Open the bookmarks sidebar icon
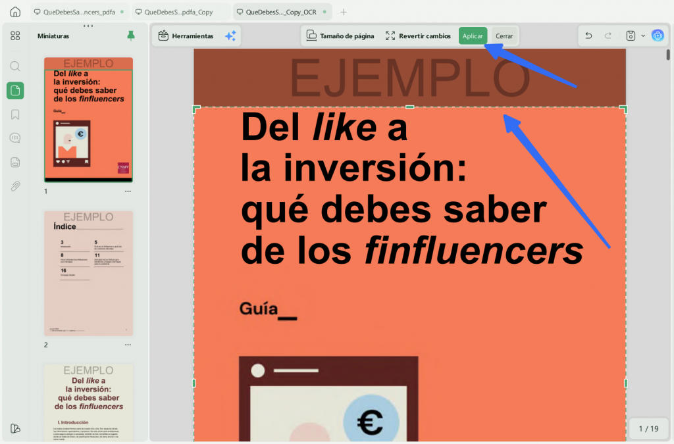The width and height of the screenshot is (674, 444). [x=15, y=114]
